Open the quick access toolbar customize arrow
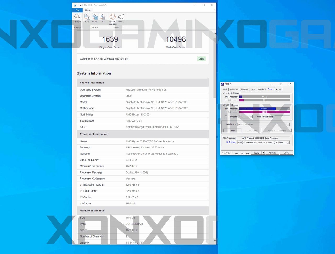 tap(81, 5)
